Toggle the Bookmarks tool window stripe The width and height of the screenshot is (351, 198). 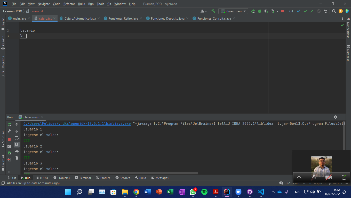(3, 162)
